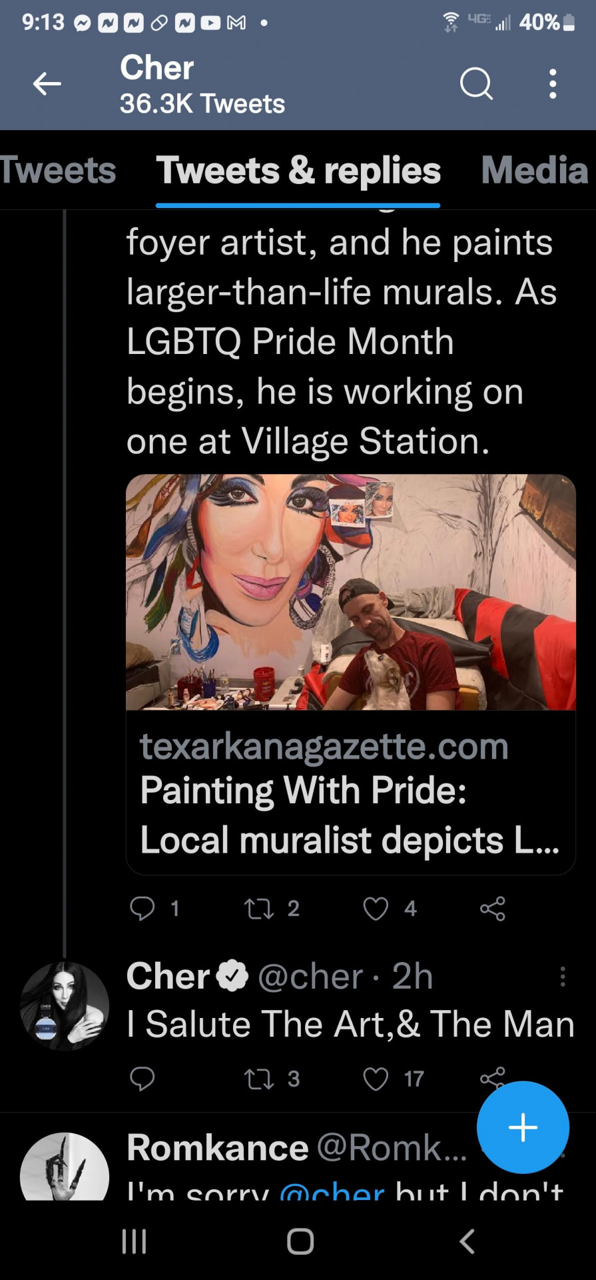Open search on Cher's profile
The image size is (596, 1280).
point(476,84)
